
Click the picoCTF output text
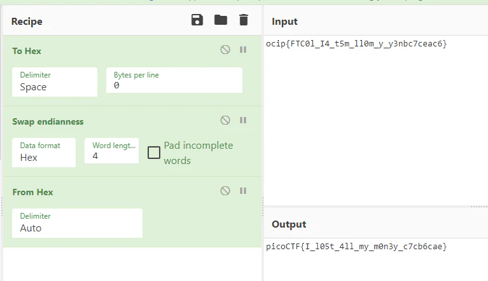point(356,247)
